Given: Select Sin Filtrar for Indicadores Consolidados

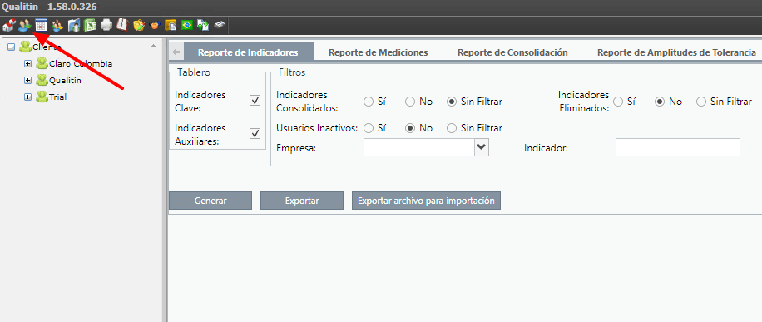Looking at the screenshot, I should click(452, 102).
